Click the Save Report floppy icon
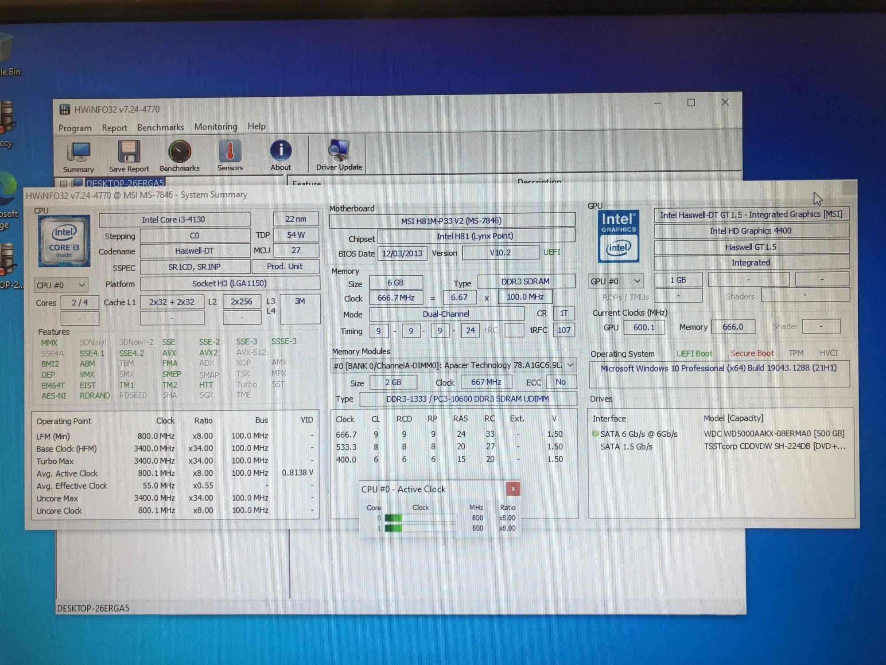Screen dimensions: 886x665 (x=129, y=156)
